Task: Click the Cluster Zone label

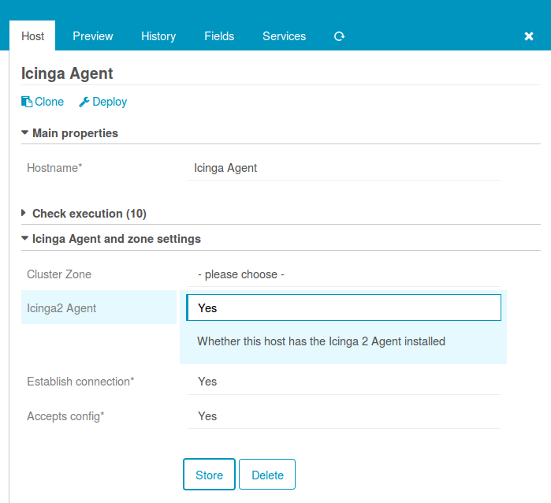Action: pyautogui.click(x=59, y=274)
